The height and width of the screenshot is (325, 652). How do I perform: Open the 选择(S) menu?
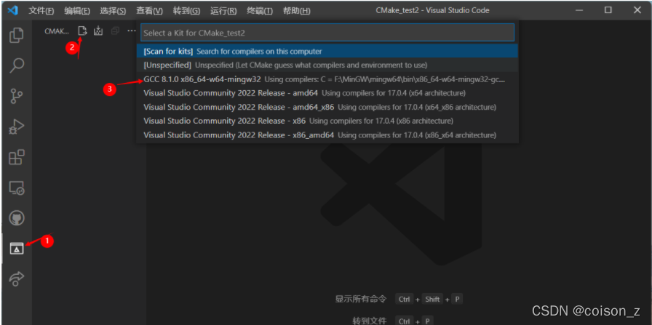[113, 11]
